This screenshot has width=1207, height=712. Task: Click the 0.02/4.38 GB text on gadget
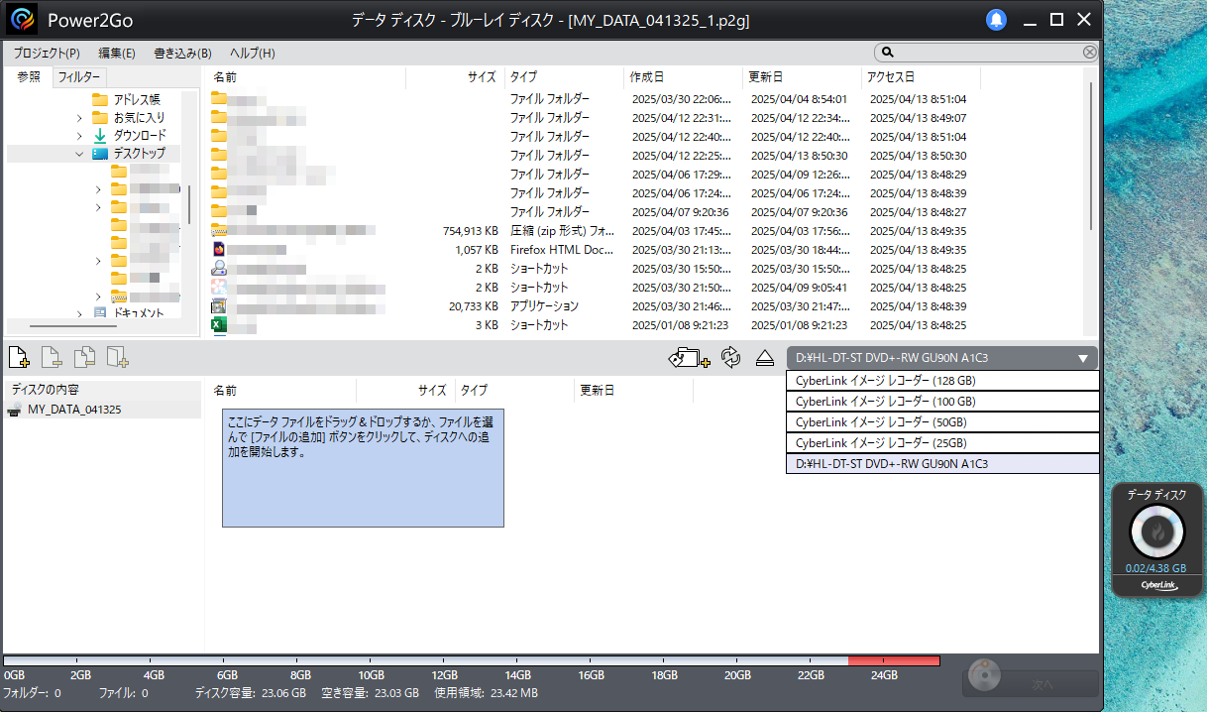[x=1155, y=569]
